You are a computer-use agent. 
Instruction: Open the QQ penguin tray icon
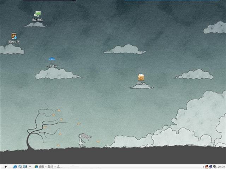point(207,167)
